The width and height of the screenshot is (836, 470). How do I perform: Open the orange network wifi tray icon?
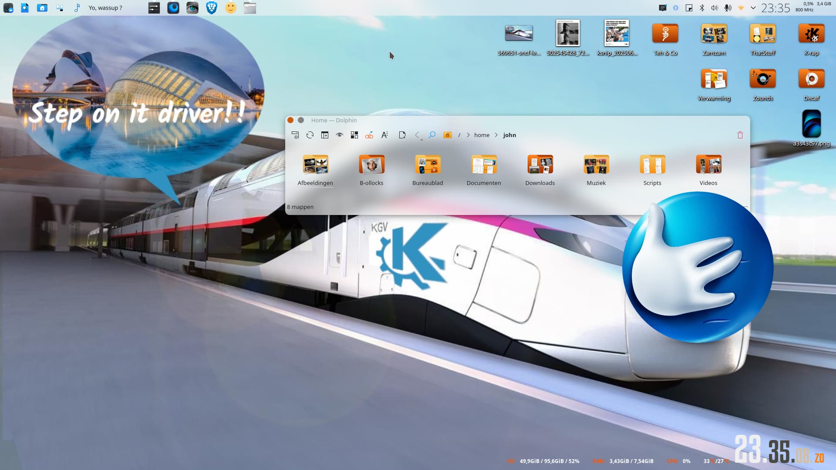point(741,8)
